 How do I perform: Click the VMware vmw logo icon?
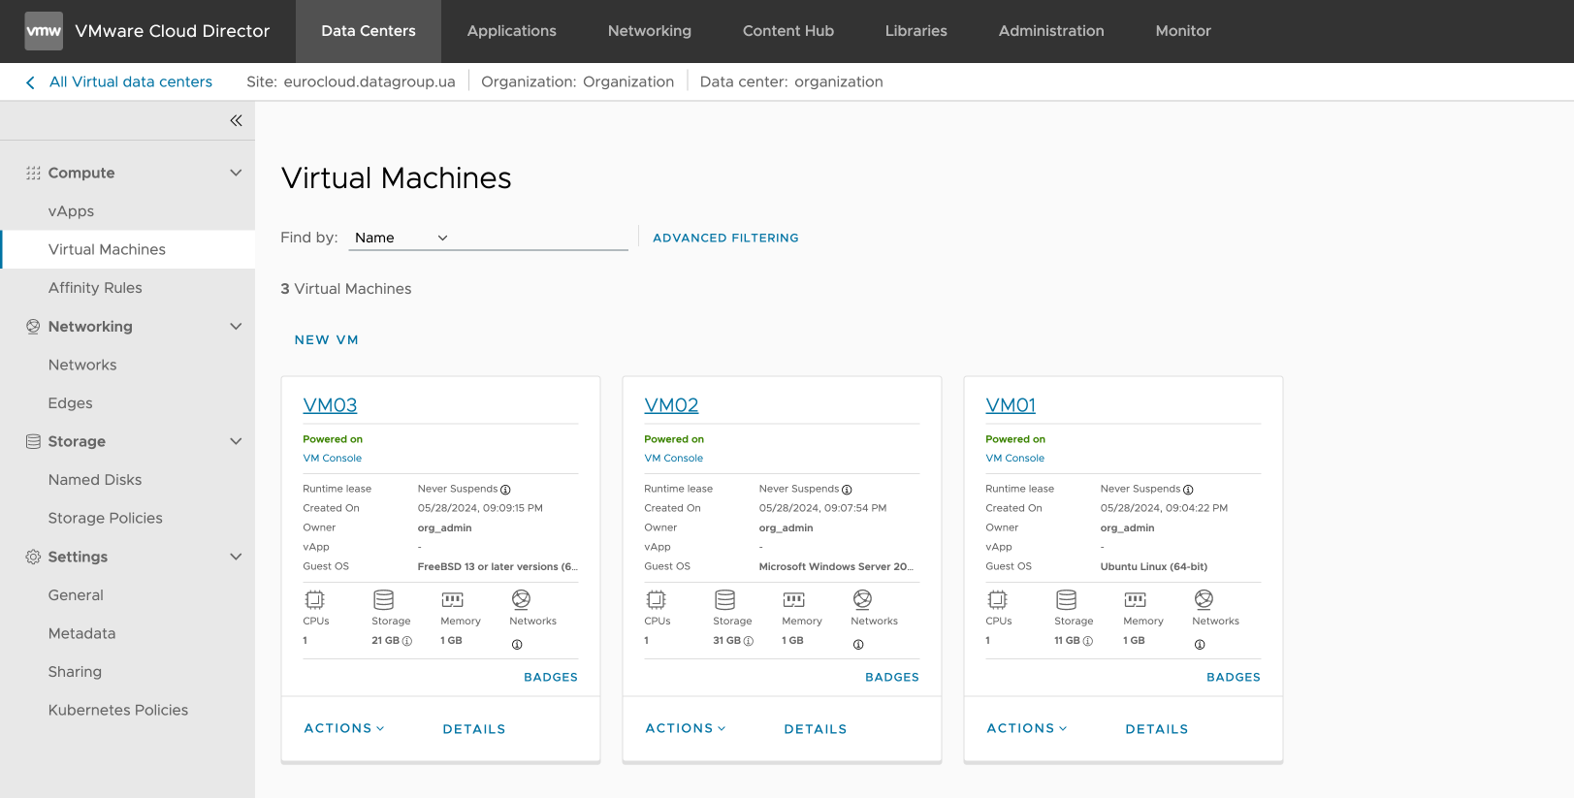point(44,31)
